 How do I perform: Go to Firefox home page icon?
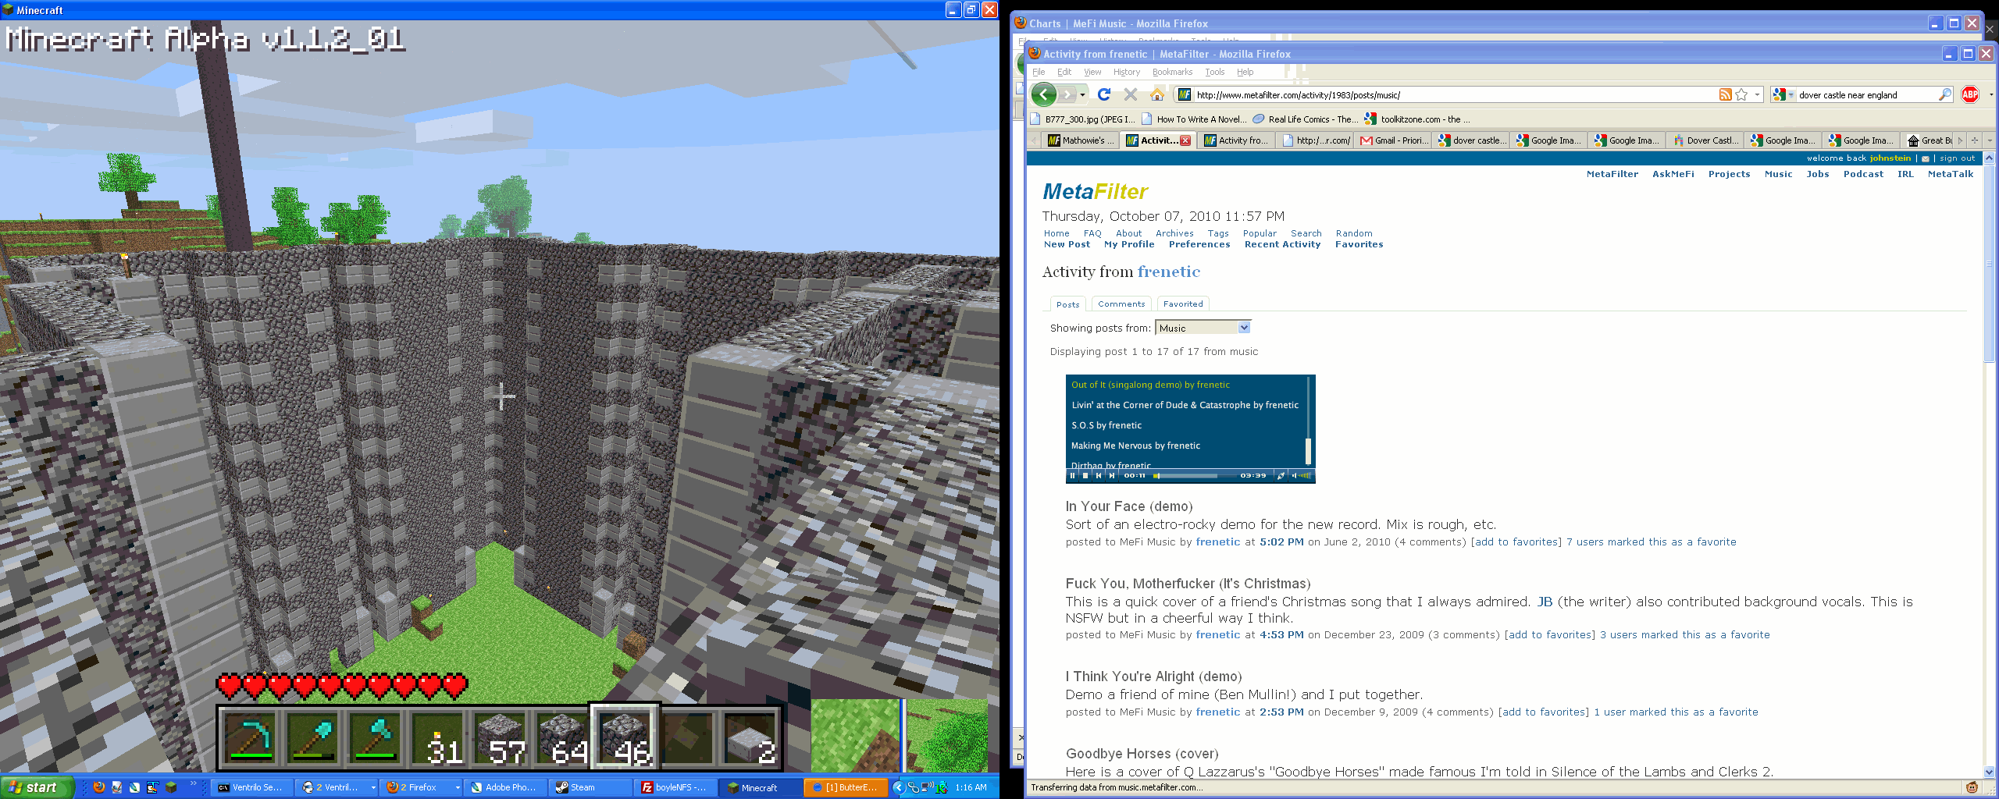tap(1157, 94)
